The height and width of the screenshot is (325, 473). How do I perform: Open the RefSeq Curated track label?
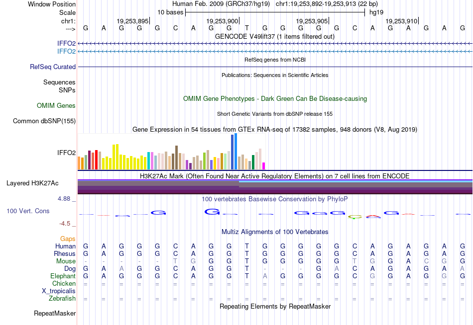point(53,67)
